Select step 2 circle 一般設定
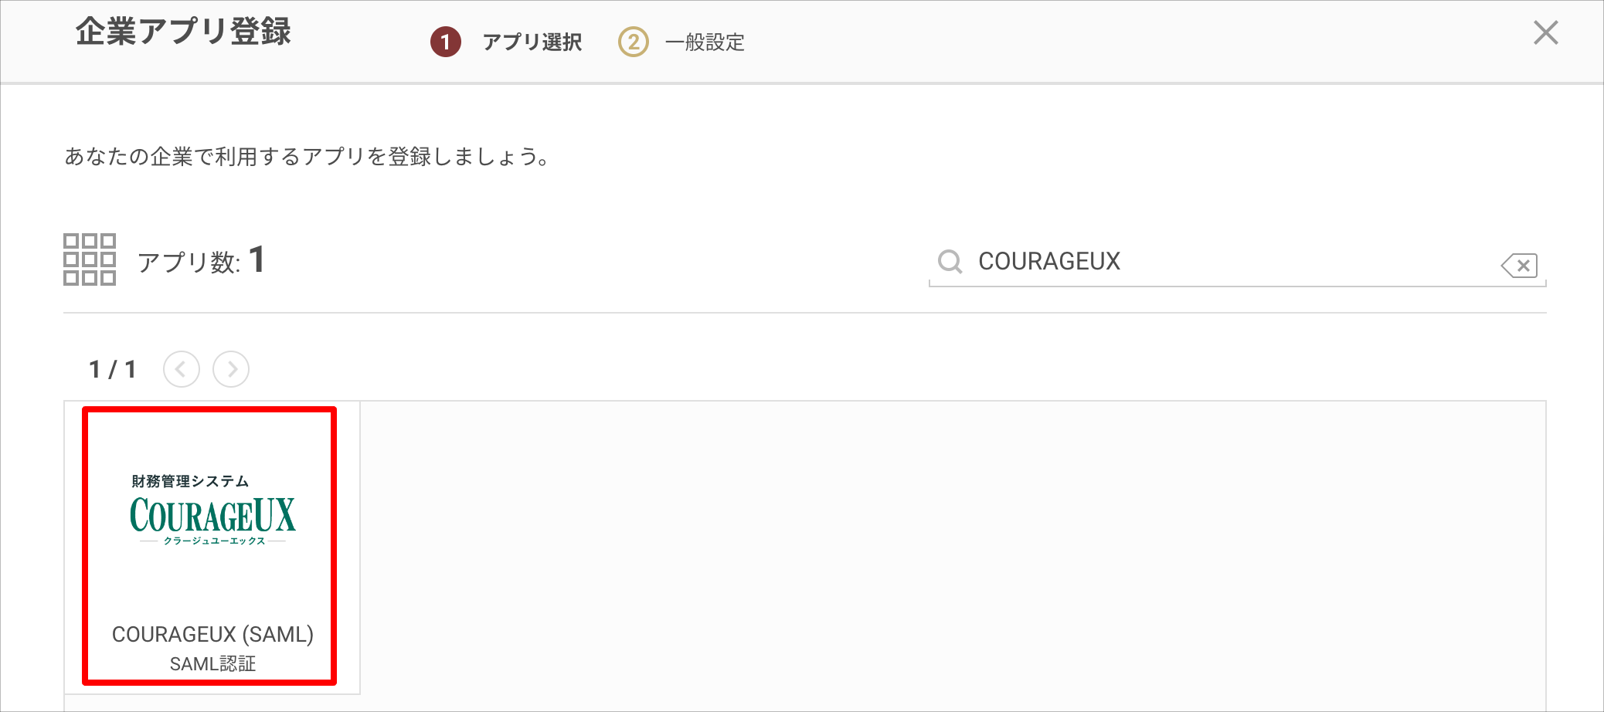The width and height of the screenshot is (1604, 712). point(634,42)
